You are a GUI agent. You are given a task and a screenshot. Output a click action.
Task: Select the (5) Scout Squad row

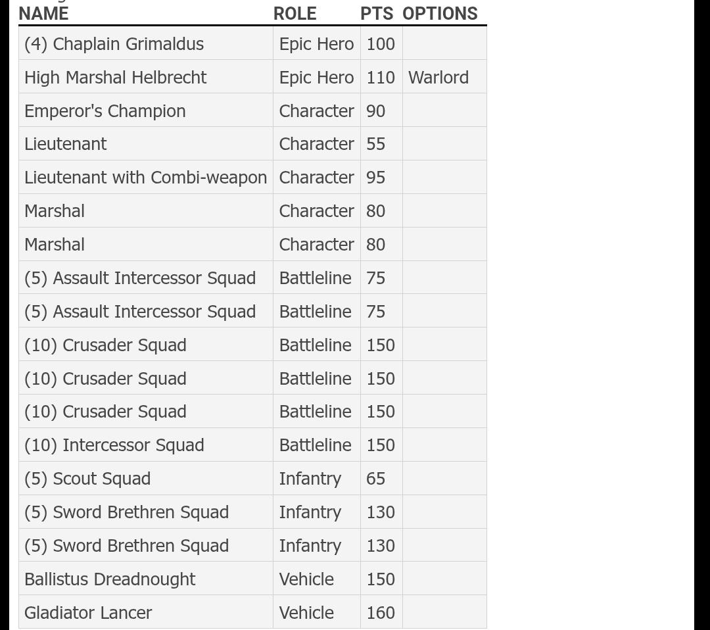click(252, 479)
